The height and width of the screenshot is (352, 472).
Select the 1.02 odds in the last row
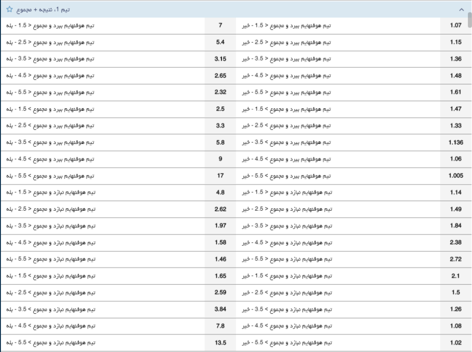pos(455,342)
